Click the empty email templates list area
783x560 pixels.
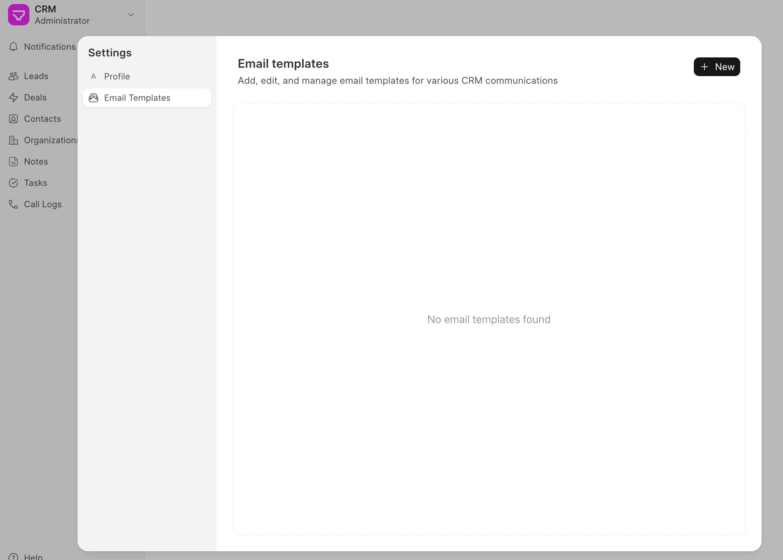[489, 319]
